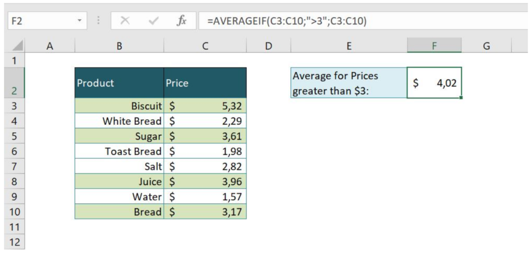Viewport: 531px width, 254px height.
Task: Open the Name Box dropdown arrow
Action: click(x=79, y=21)
